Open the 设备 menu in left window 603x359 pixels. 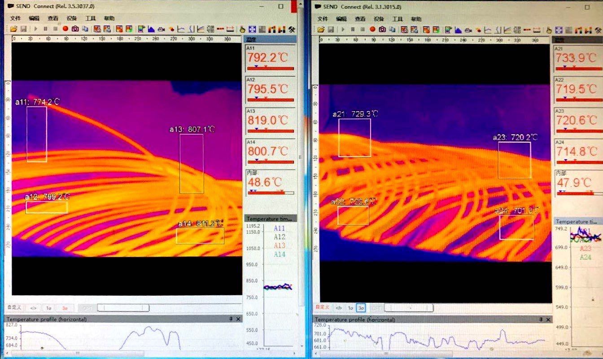(71, 18)
